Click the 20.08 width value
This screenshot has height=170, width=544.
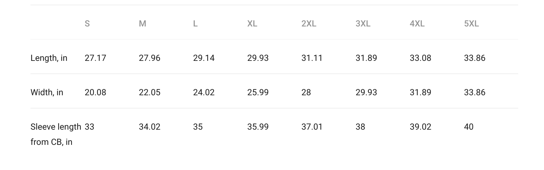coord(95,92)
